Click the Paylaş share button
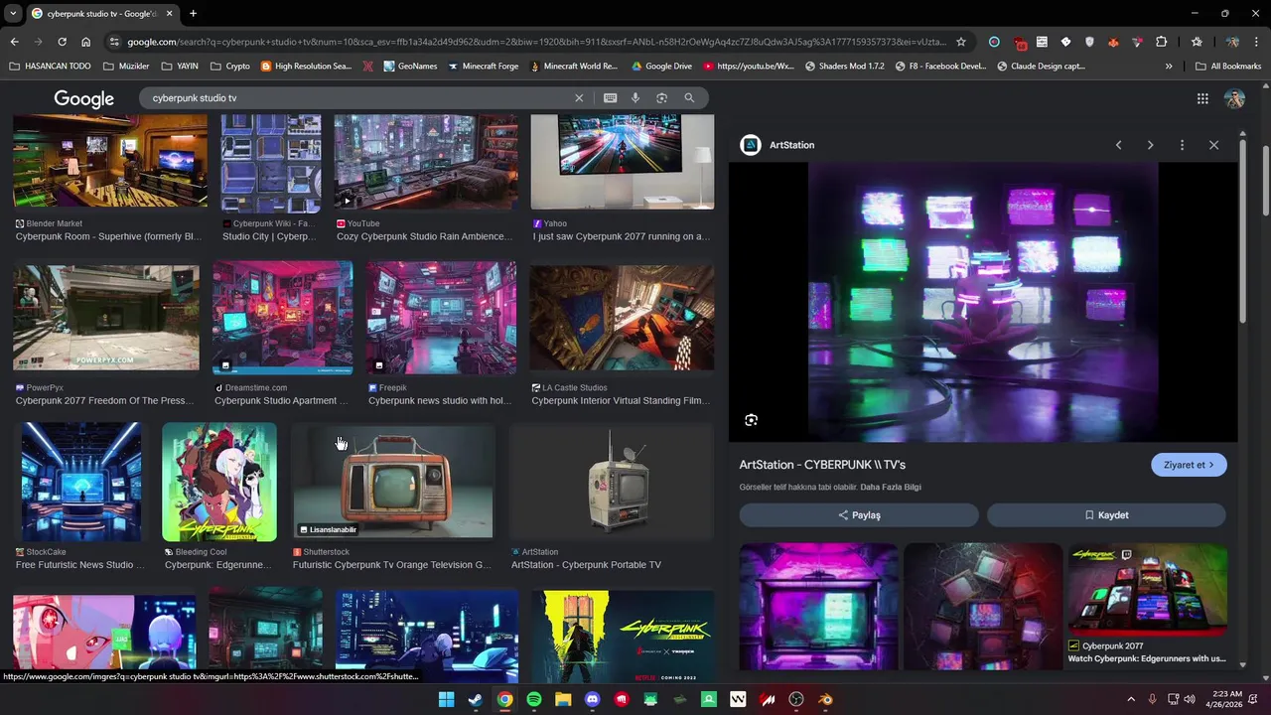This screenshot has width=1271, height=715. (859, 515)
